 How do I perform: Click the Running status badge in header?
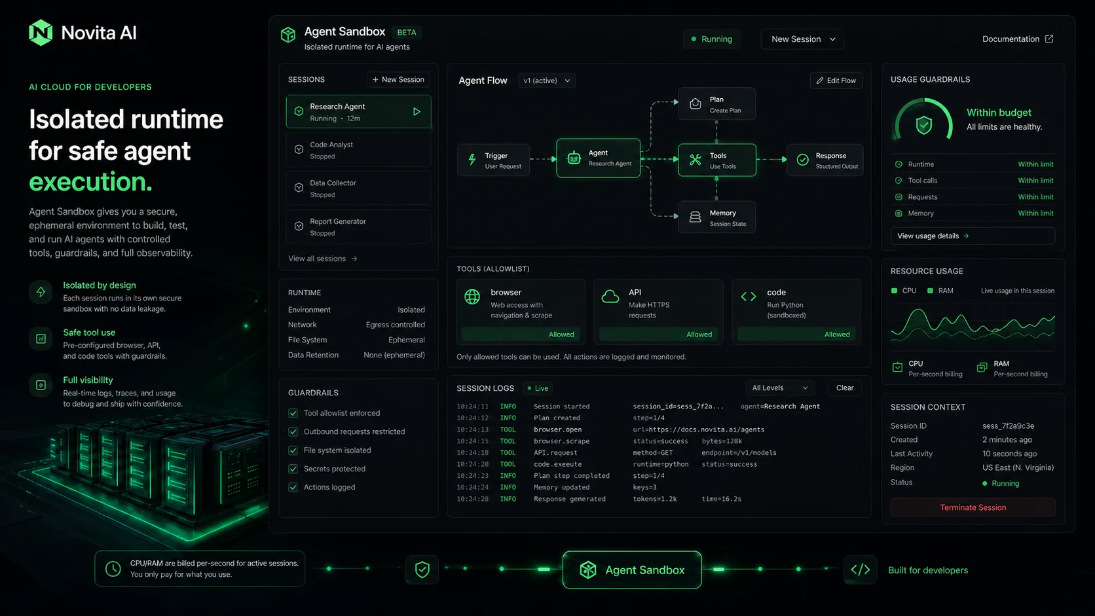click(x=711, y=39)
